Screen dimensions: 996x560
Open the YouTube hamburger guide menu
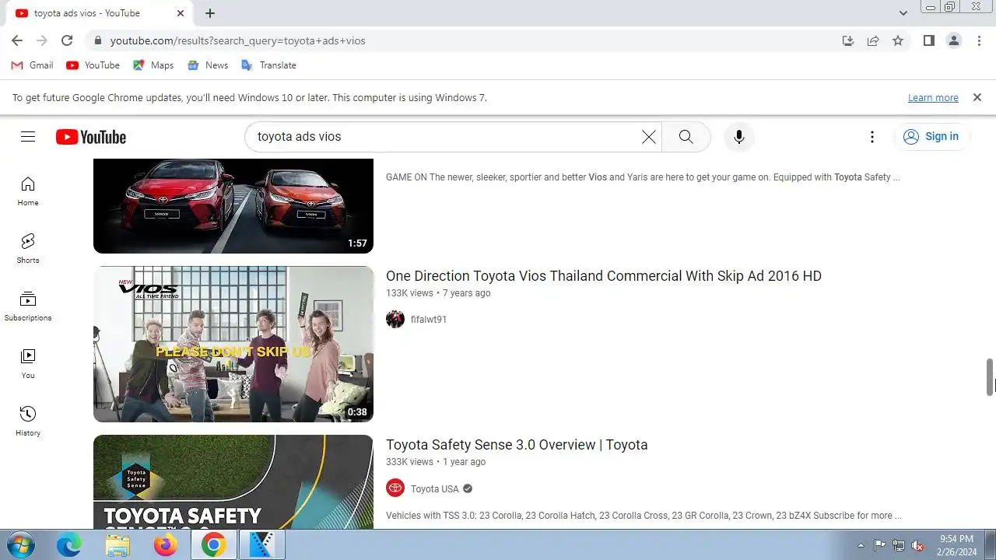28,137
